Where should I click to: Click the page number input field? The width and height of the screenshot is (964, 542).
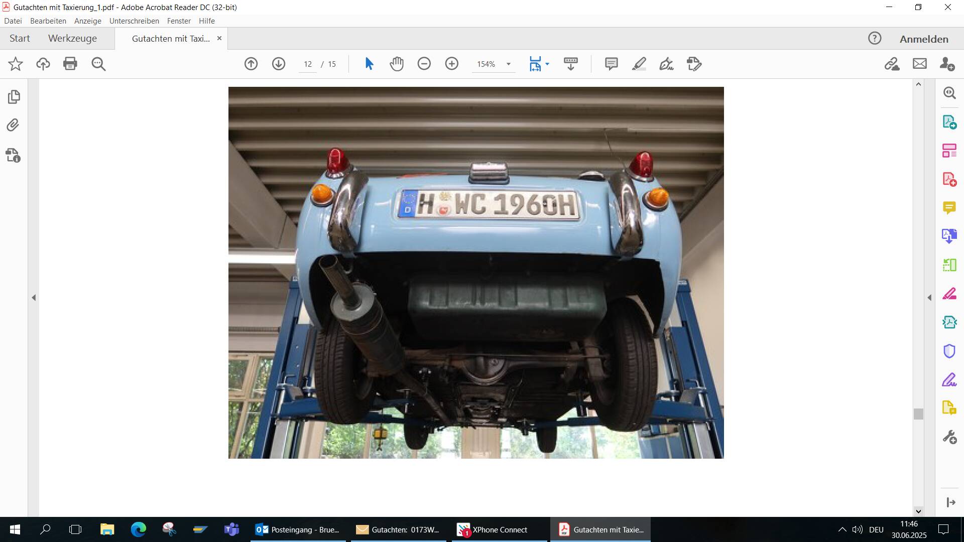pyautogui.click(x=308, y=64)
